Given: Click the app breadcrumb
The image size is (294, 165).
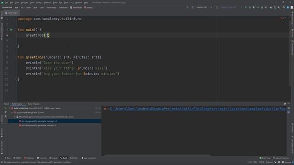Looking at the screenshot, I should click(x=17, y=7).
